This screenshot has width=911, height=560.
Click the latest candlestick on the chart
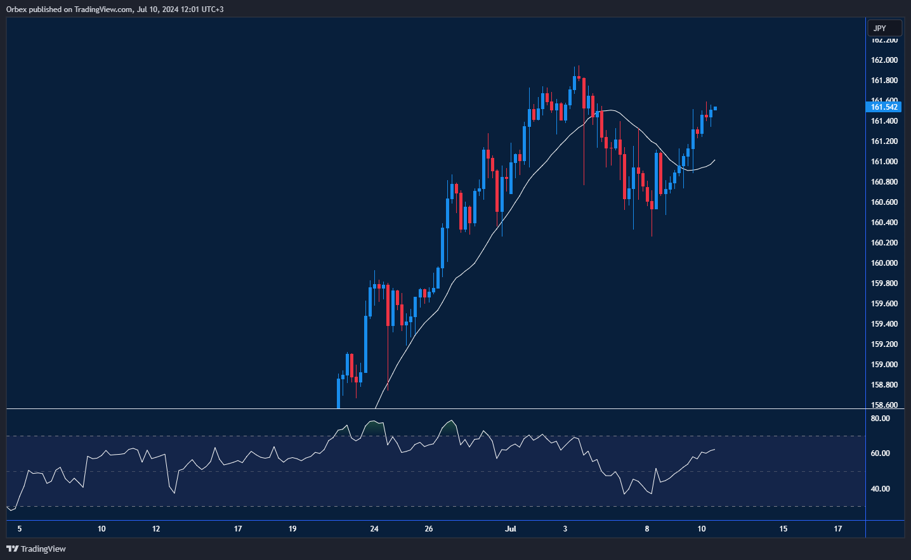click(715, 108)
